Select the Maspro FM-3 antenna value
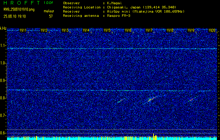The image size is (220, 140). pos(119,16)
